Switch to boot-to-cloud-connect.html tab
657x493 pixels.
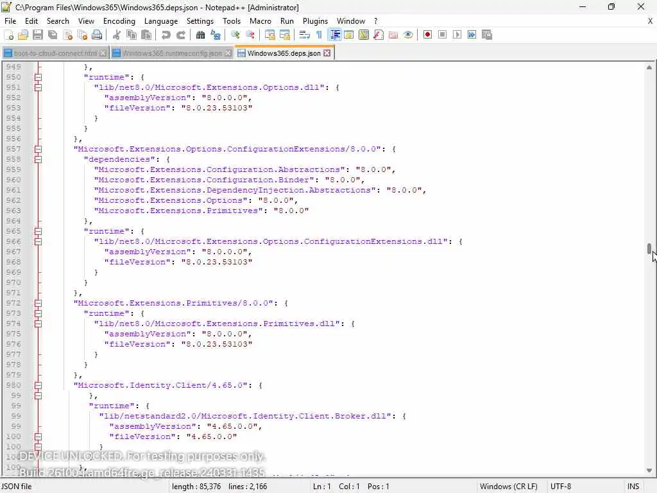point(55,53)
